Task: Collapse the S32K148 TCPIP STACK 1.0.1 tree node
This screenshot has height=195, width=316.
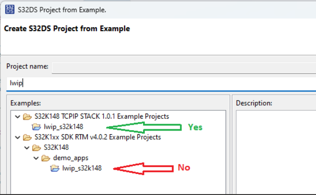Action: pos(18,116)
